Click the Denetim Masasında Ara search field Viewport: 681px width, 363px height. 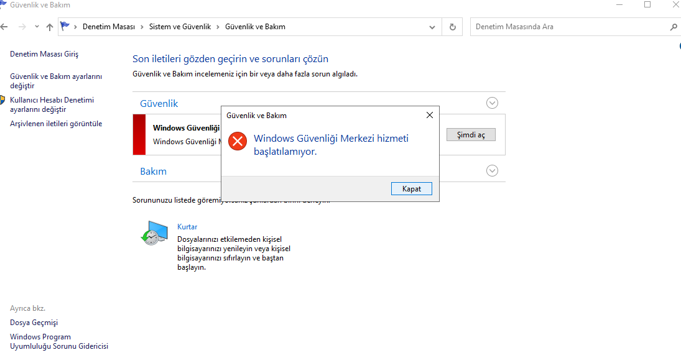571,27
